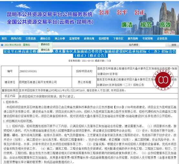Select 通知公告 submenu entry
This screenshot has width=179, height=164.
pos(45,50)
